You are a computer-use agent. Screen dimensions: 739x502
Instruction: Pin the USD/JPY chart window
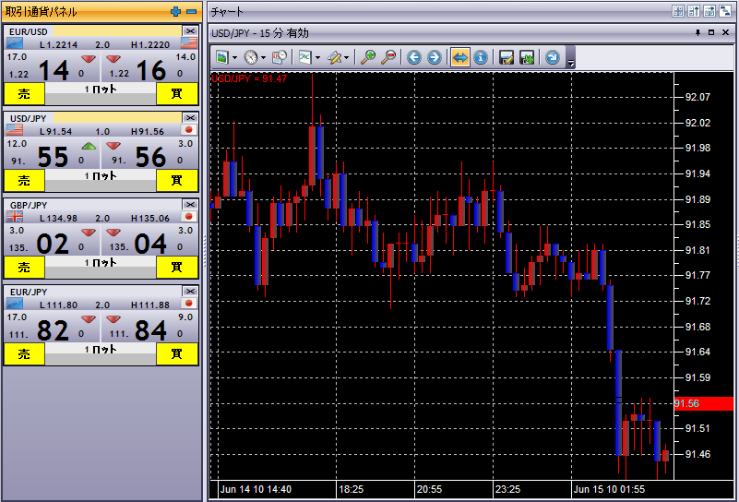click(x=697, y=33)
